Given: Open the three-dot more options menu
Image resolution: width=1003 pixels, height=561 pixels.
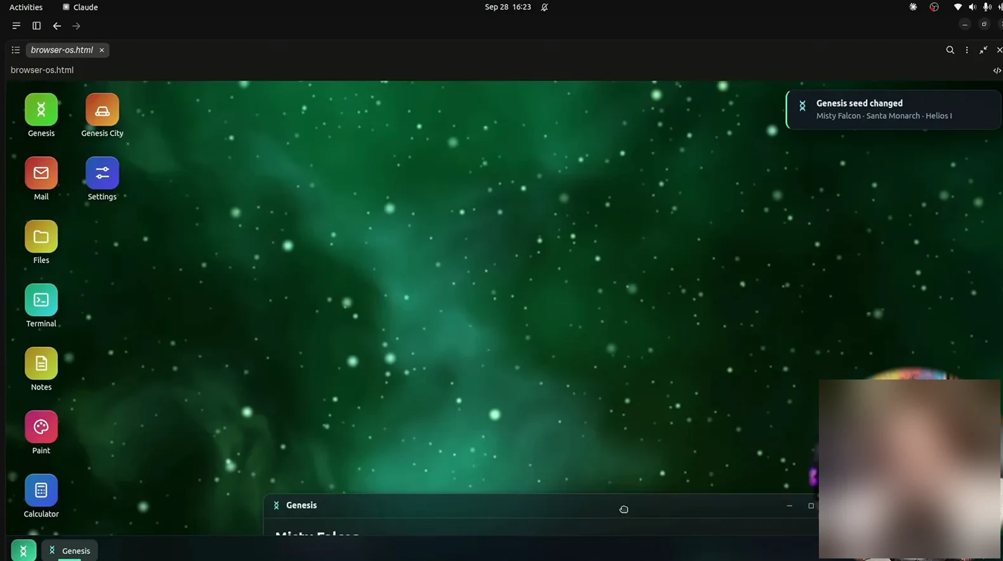Looking at the screenshot, I should coord(967,50).
